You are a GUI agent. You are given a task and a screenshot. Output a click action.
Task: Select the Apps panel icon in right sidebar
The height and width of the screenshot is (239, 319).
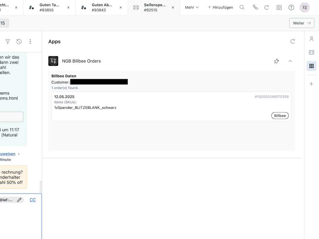click(x=312, y=66)
